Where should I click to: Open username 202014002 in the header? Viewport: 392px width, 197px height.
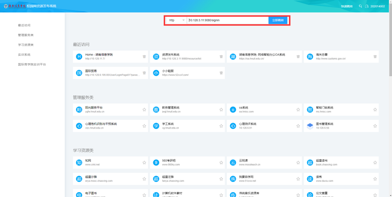377,6
